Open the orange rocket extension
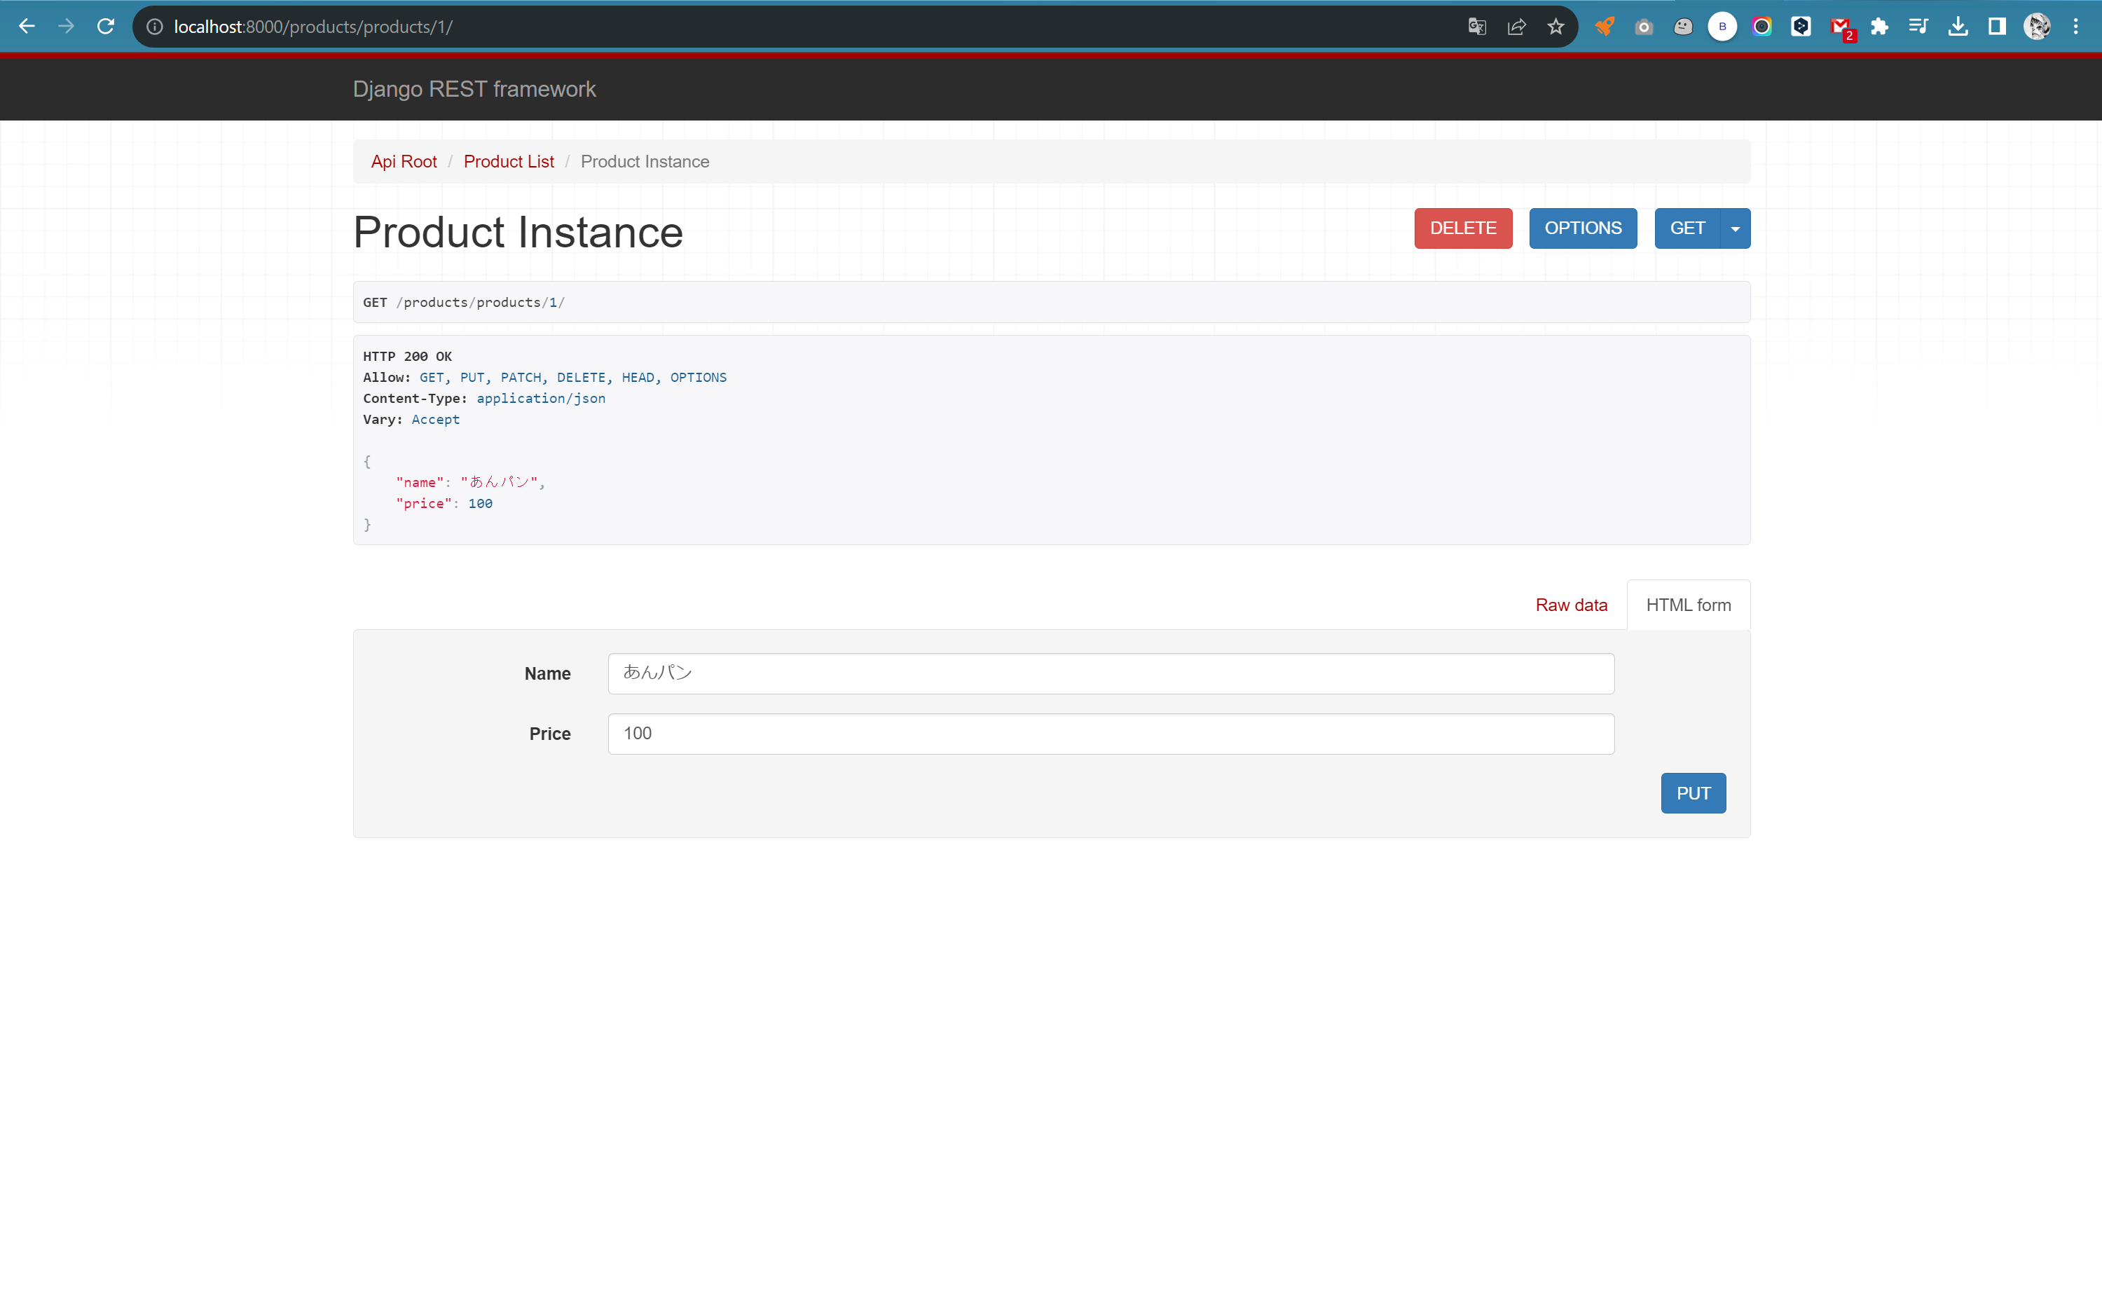Screen dimensions: 2102x1297 coord(1604,27)
